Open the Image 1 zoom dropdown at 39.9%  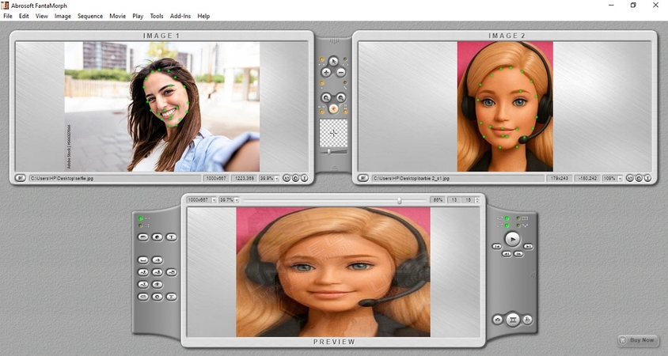pyautogui.click(x=276, y=179)
